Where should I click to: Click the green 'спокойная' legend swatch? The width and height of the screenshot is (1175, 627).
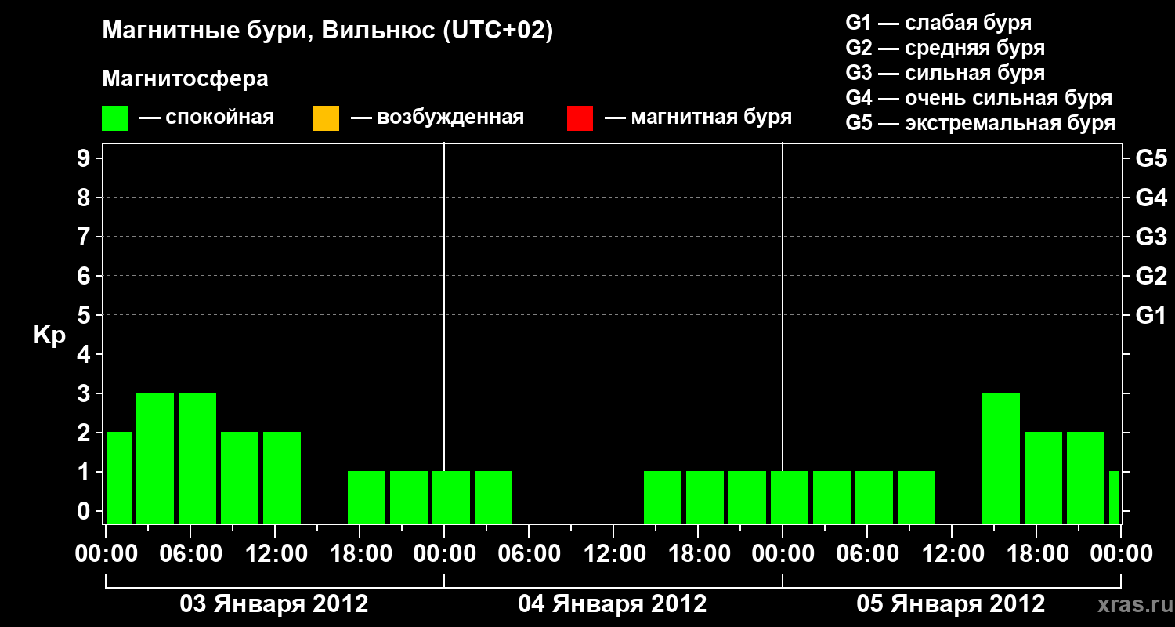tap(115, 118)
